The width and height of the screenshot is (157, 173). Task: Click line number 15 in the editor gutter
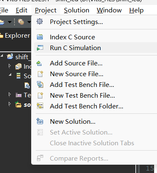150,168
